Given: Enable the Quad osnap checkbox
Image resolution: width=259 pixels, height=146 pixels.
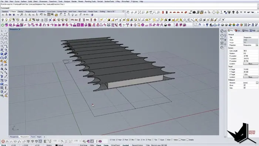Looking at the screenshot, I should pyautogui.click(x=159, y=140).
